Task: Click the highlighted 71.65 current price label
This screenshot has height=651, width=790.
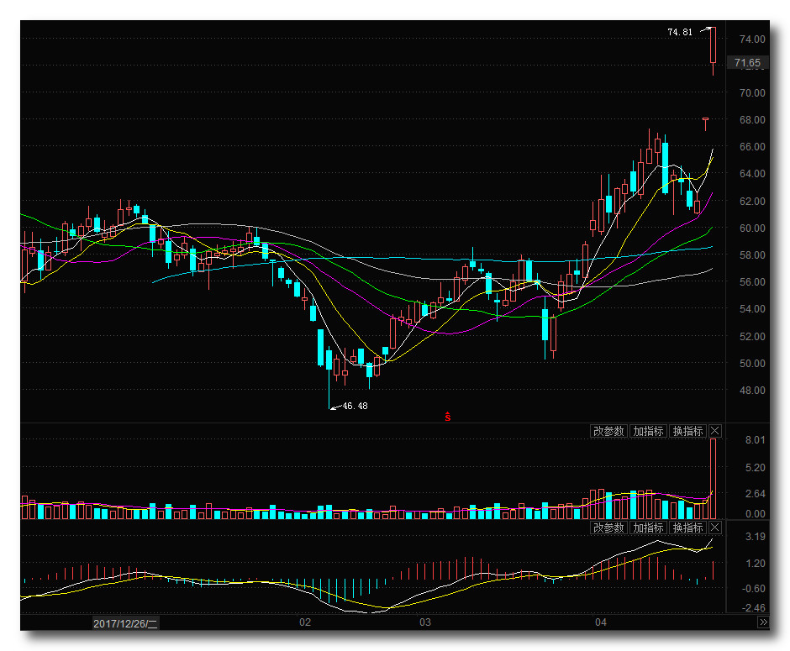Action: click(x=746, y=63)
